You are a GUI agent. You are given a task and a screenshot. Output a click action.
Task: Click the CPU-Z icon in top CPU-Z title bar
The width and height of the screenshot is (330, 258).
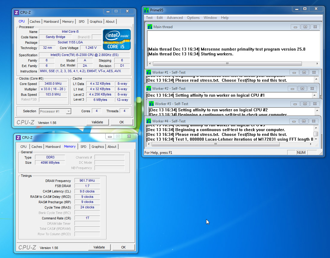(16, 13)
